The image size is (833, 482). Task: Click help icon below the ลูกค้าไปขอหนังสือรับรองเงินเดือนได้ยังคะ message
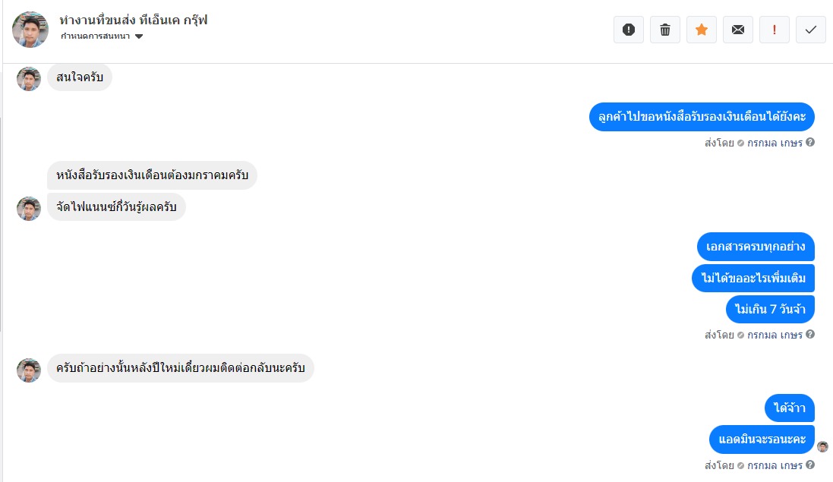pyautogui.click(x=810, y=142)
